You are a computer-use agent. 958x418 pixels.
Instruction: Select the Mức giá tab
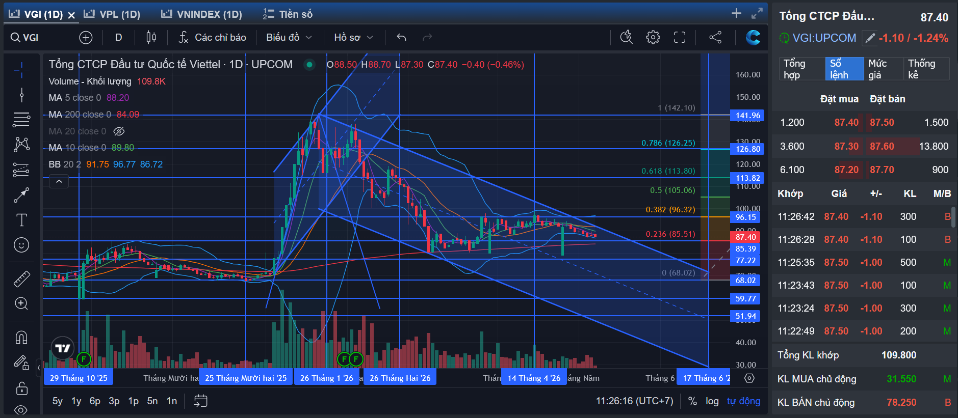[x=883, y=69]
